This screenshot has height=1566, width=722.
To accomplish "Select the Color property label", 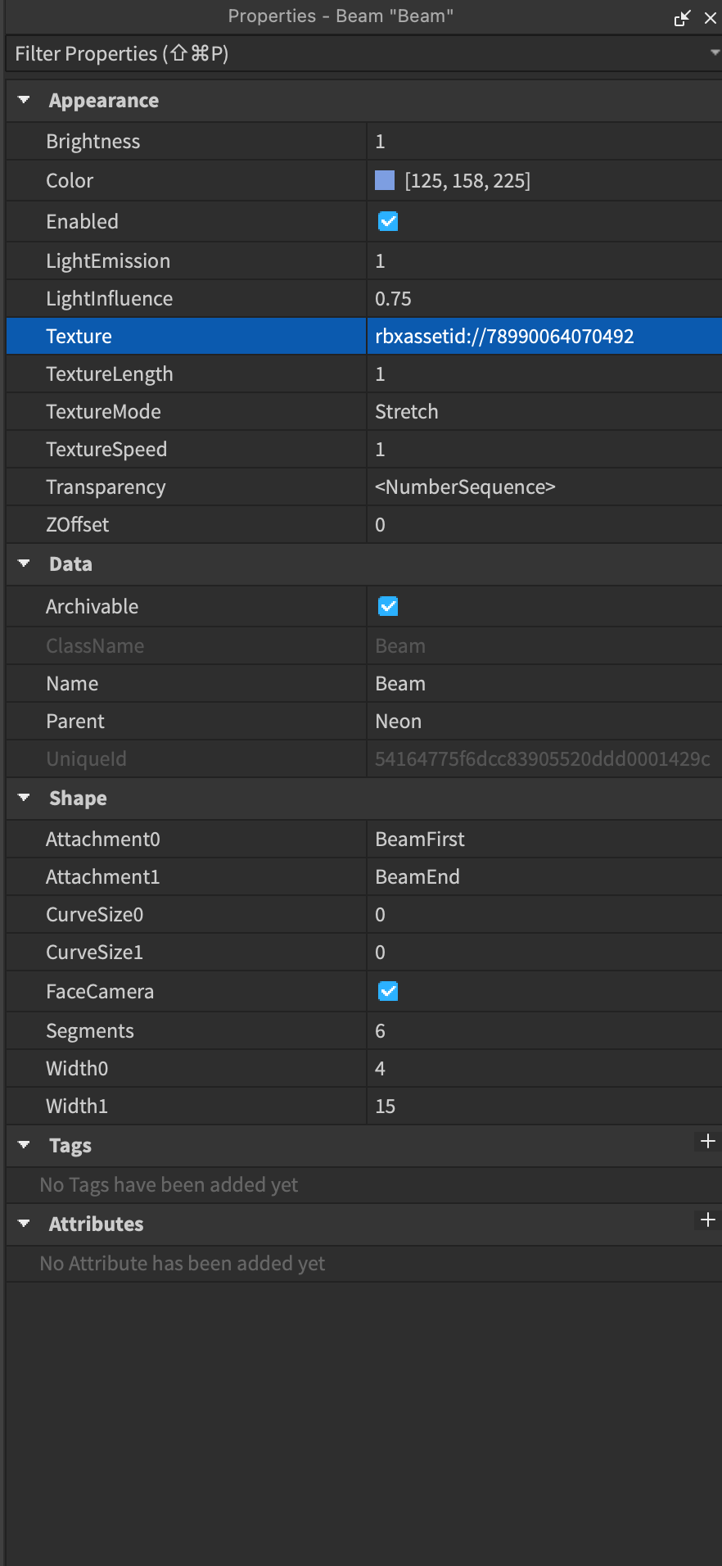I will pyautogui.click(x=70, y=180).
